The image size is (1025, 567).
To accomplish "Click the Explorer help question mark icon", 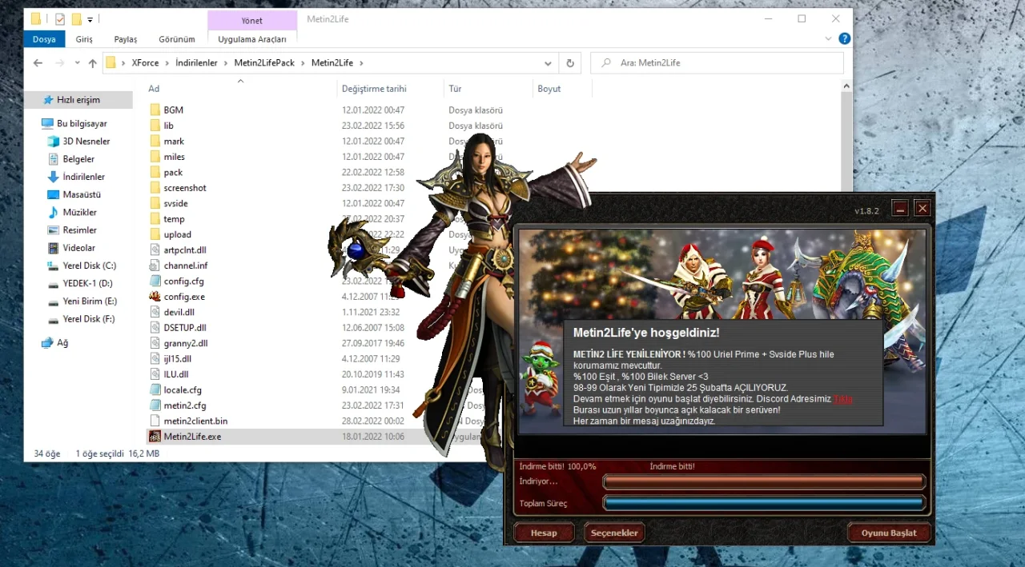I will click(x=844, y=38).
